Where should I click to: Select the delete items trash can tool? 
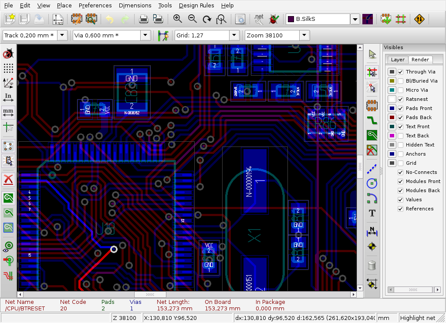click(x=372, y=265)
